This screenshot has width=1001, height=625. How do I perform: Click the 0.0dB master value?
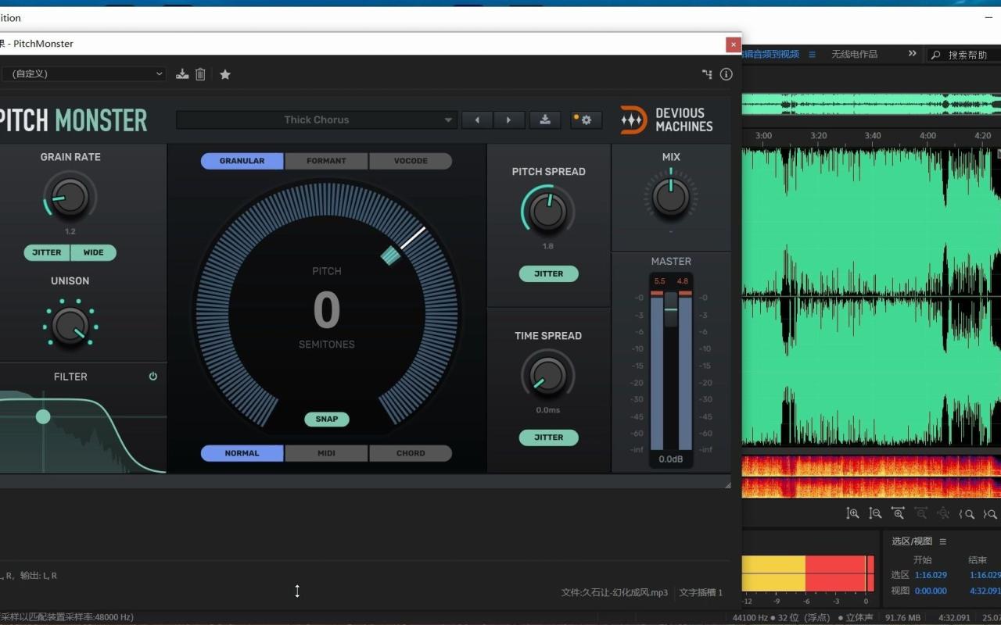tap(671, 459)
